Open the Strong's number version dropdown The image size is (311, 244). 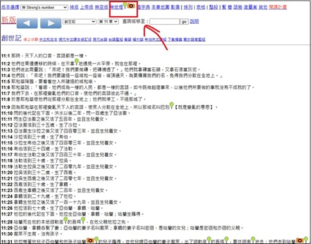pos(44,7)
